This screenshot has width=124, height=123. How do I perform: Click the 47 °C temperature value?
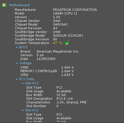tap(58, 43)
